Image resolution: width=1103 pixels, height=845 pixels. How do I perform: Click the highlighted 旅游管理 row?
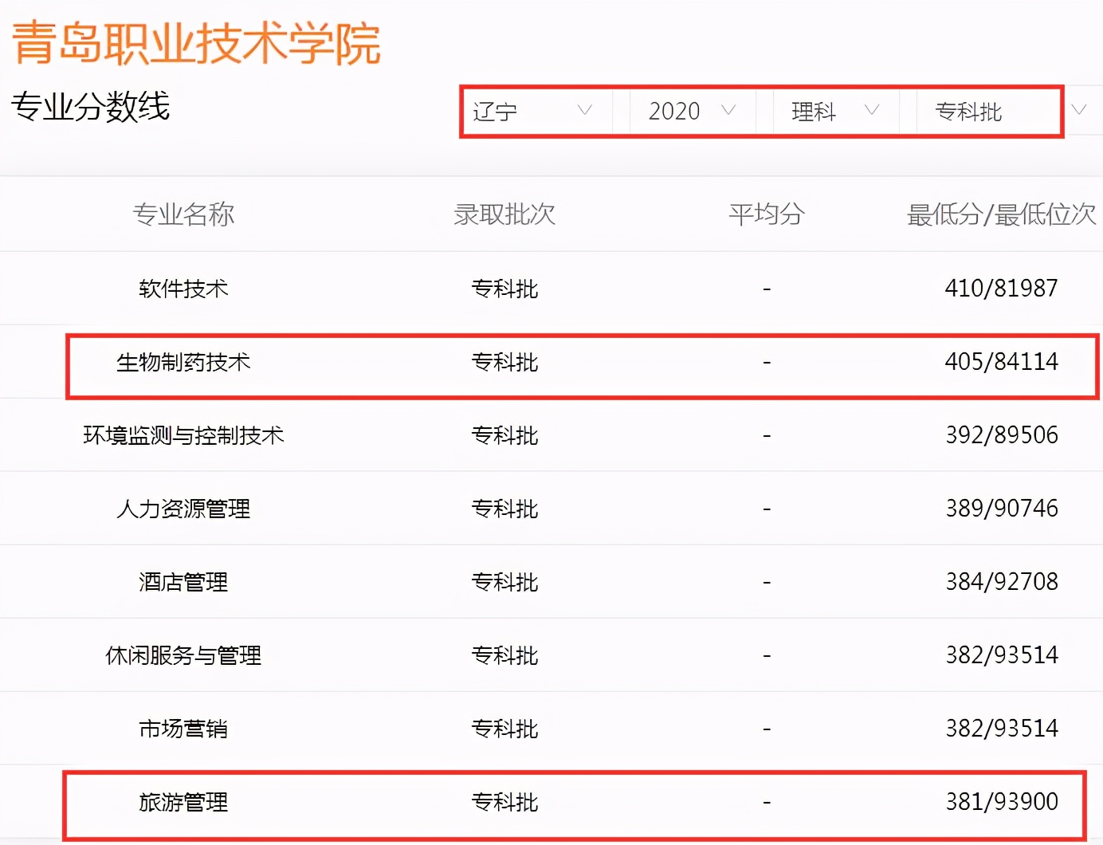pos(183,803)
